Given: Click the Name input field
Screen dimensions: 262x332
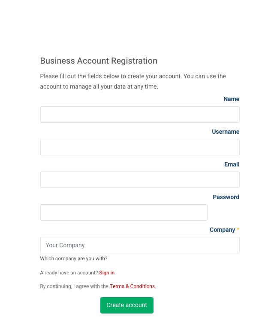Looking at the screenshot, I should pos(140,114).
